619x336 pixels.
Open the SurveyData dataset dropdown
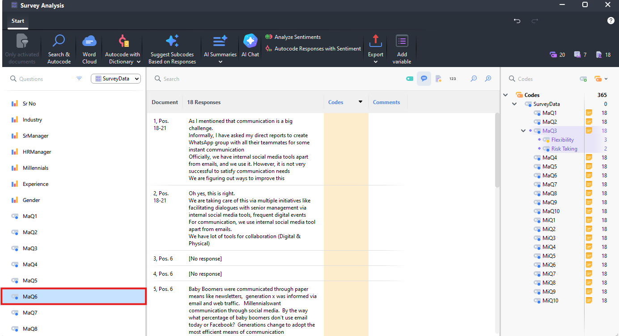[116, 79]
